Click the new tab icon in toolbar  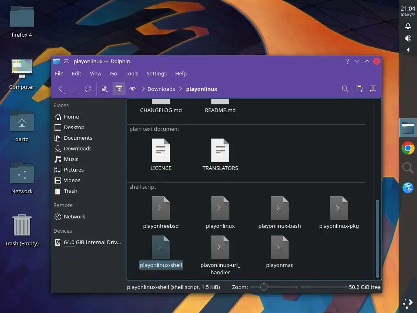pos(359,89)
